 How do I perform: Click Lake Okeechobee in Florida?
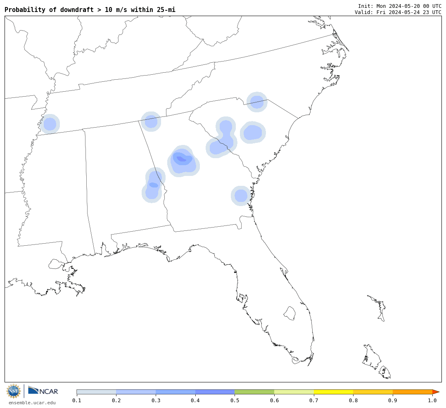click(x=290, y=313)
